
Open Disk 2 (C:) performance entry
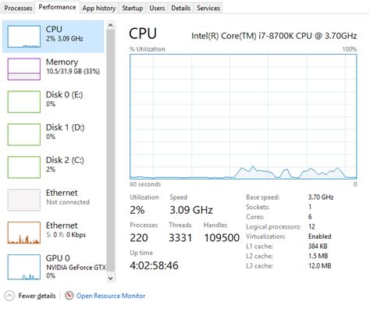point(53,167)
